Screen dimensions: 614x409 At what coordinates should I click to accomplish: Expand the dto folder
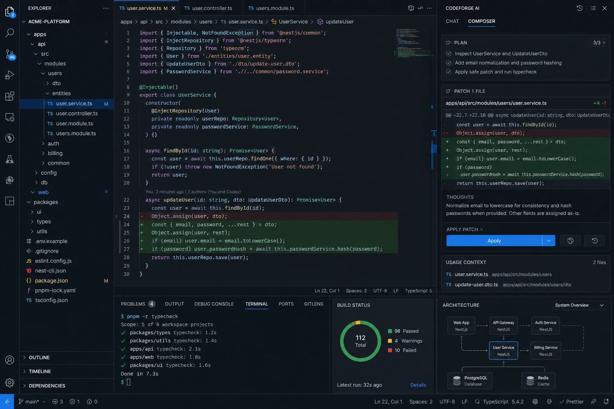[48, 83]
